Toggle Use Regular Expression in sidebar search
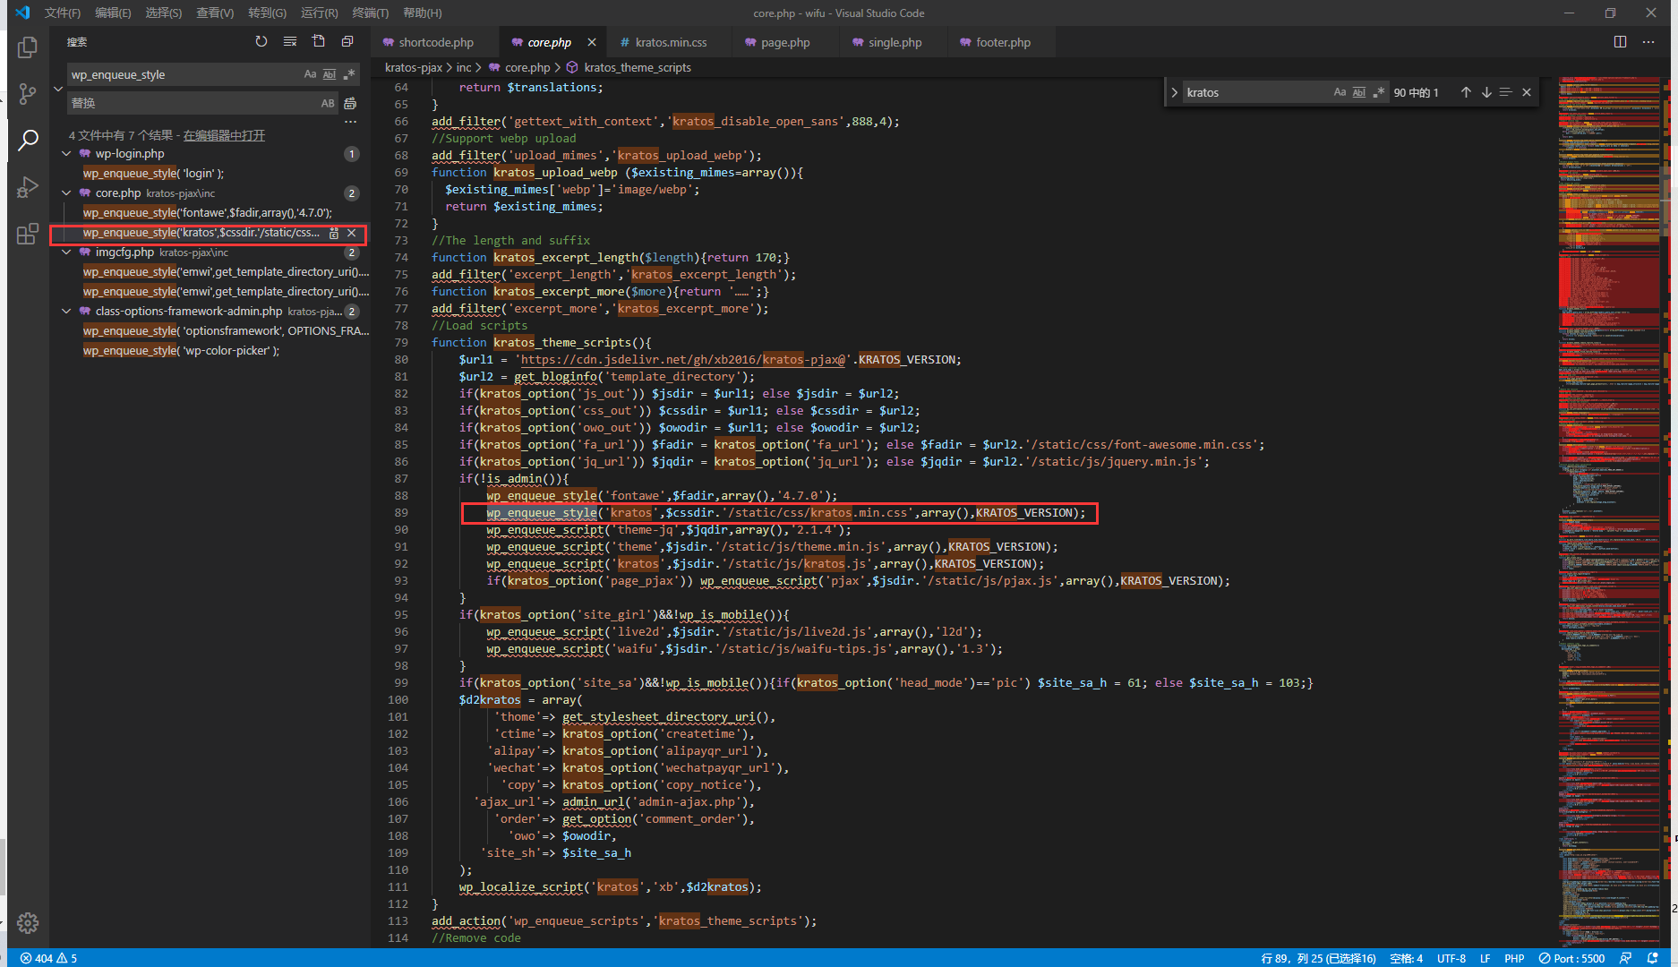Screen dimensions: 1678x967 (x=349, y=74)
